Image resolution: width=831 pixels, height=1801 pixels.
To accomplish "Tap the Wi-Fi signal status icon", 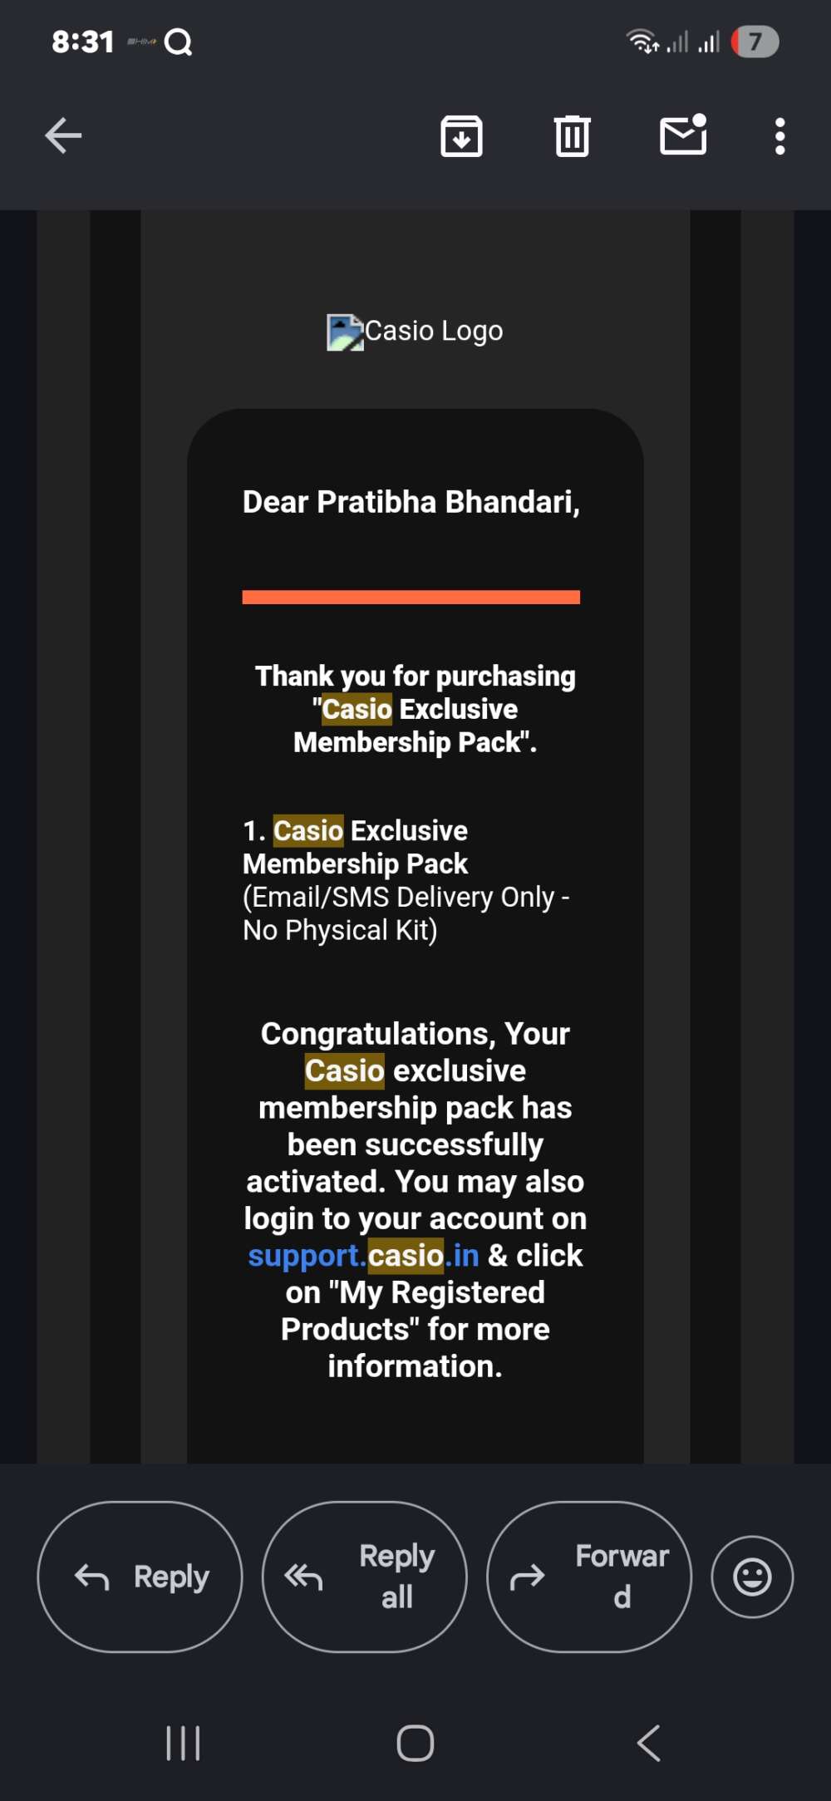I will click(x=642, y=41).
